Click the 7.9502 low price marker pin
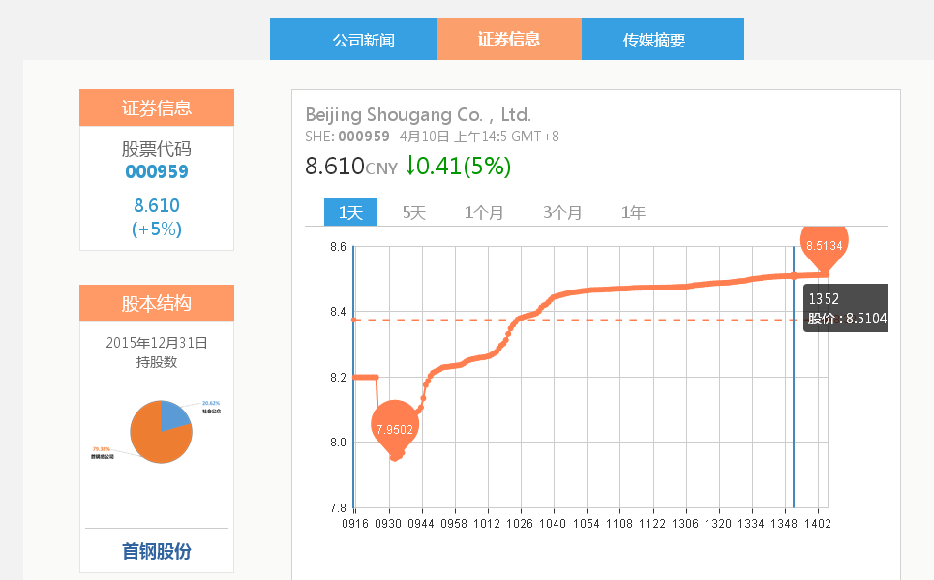 394,429
